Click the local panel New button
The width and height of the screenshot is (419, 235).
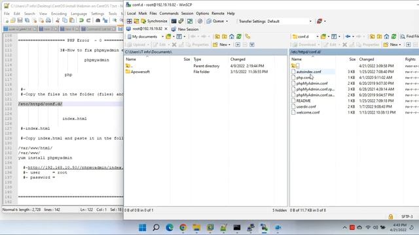(221, 45)
